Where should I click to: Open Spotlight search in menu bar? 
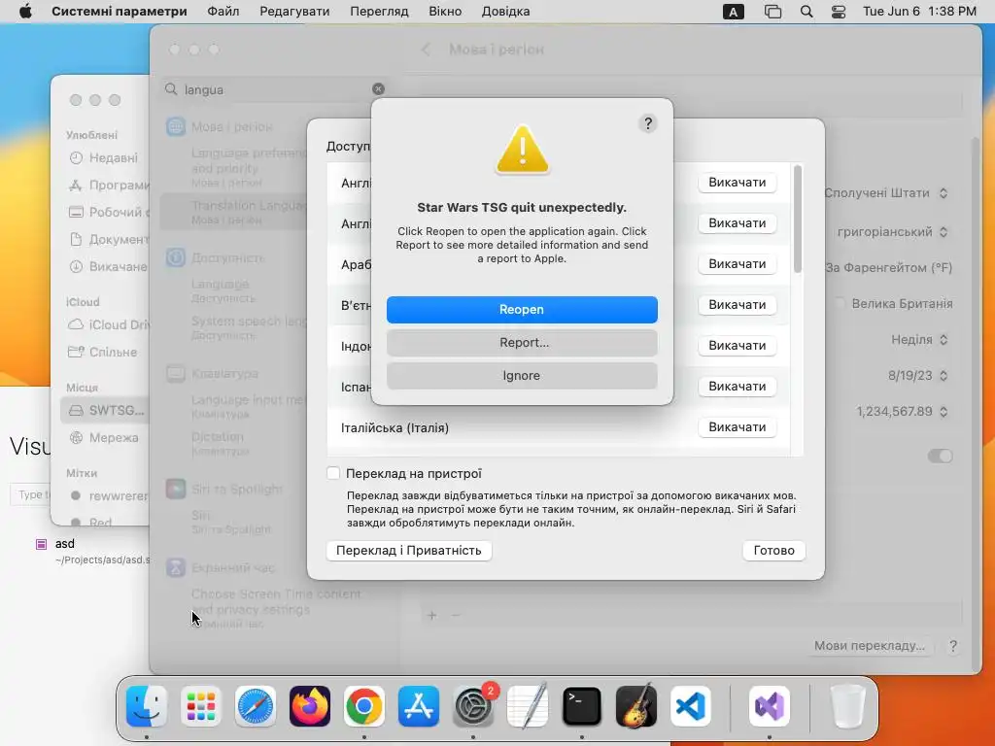[x=806, y=12]
